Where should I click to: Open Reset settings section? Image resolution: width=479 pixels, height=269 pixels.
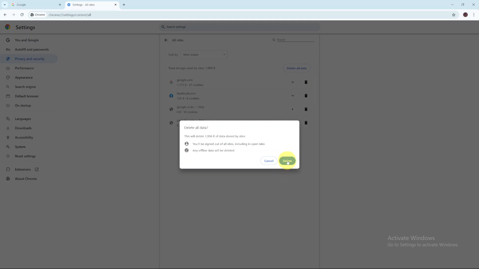click(x=25, y=156)
